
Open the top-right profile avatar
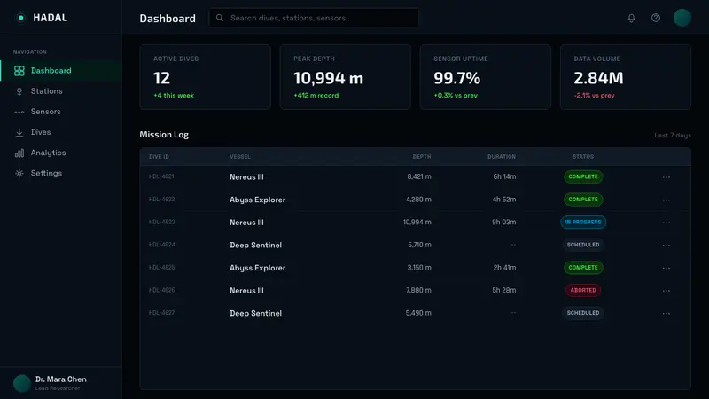pos(682,18)
